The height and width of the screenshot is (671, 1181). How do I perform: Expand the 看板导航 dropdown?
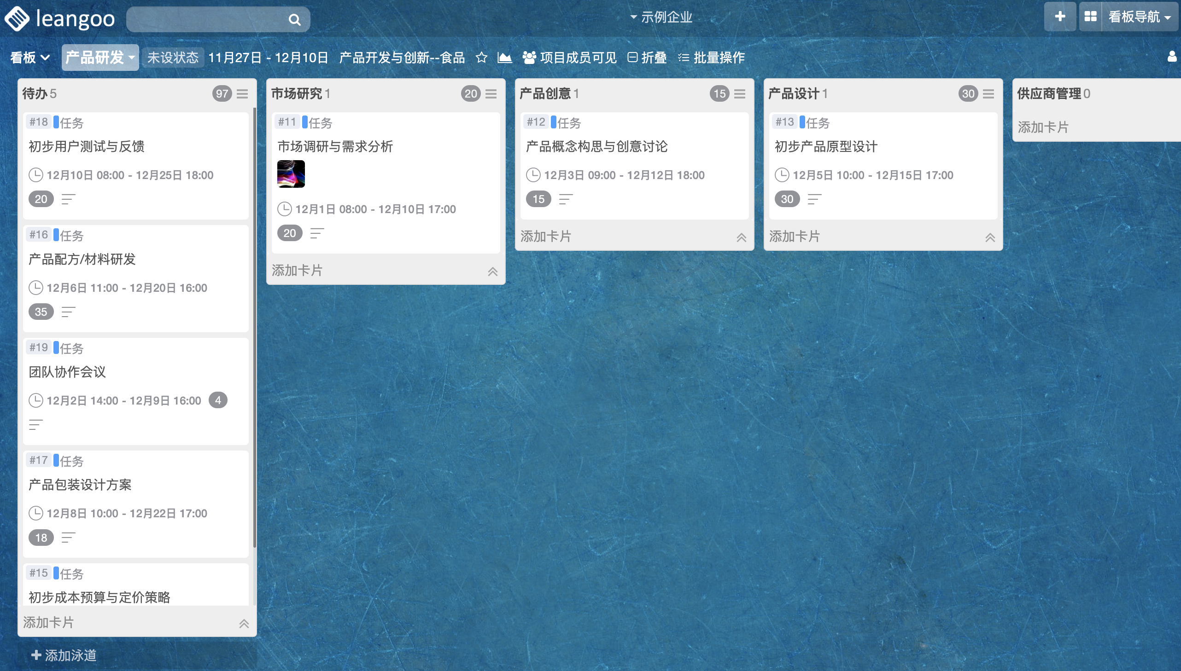click(x=1140, y=17)
